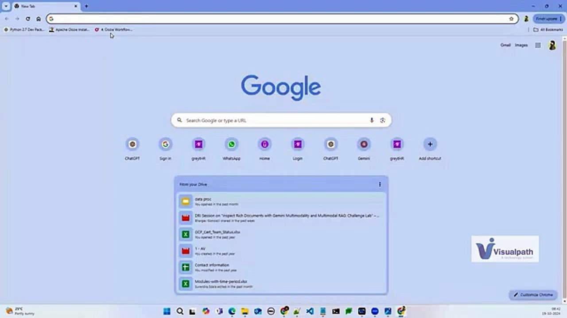567x318 pixels.
Task: Open the Google apps grid
Action: [538, 45]
